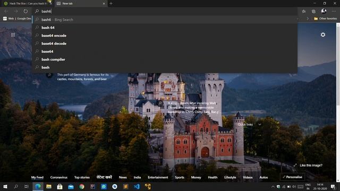340x191 pixels.
Task: Open the My Feed tab
Action: [x=37, y=177]
